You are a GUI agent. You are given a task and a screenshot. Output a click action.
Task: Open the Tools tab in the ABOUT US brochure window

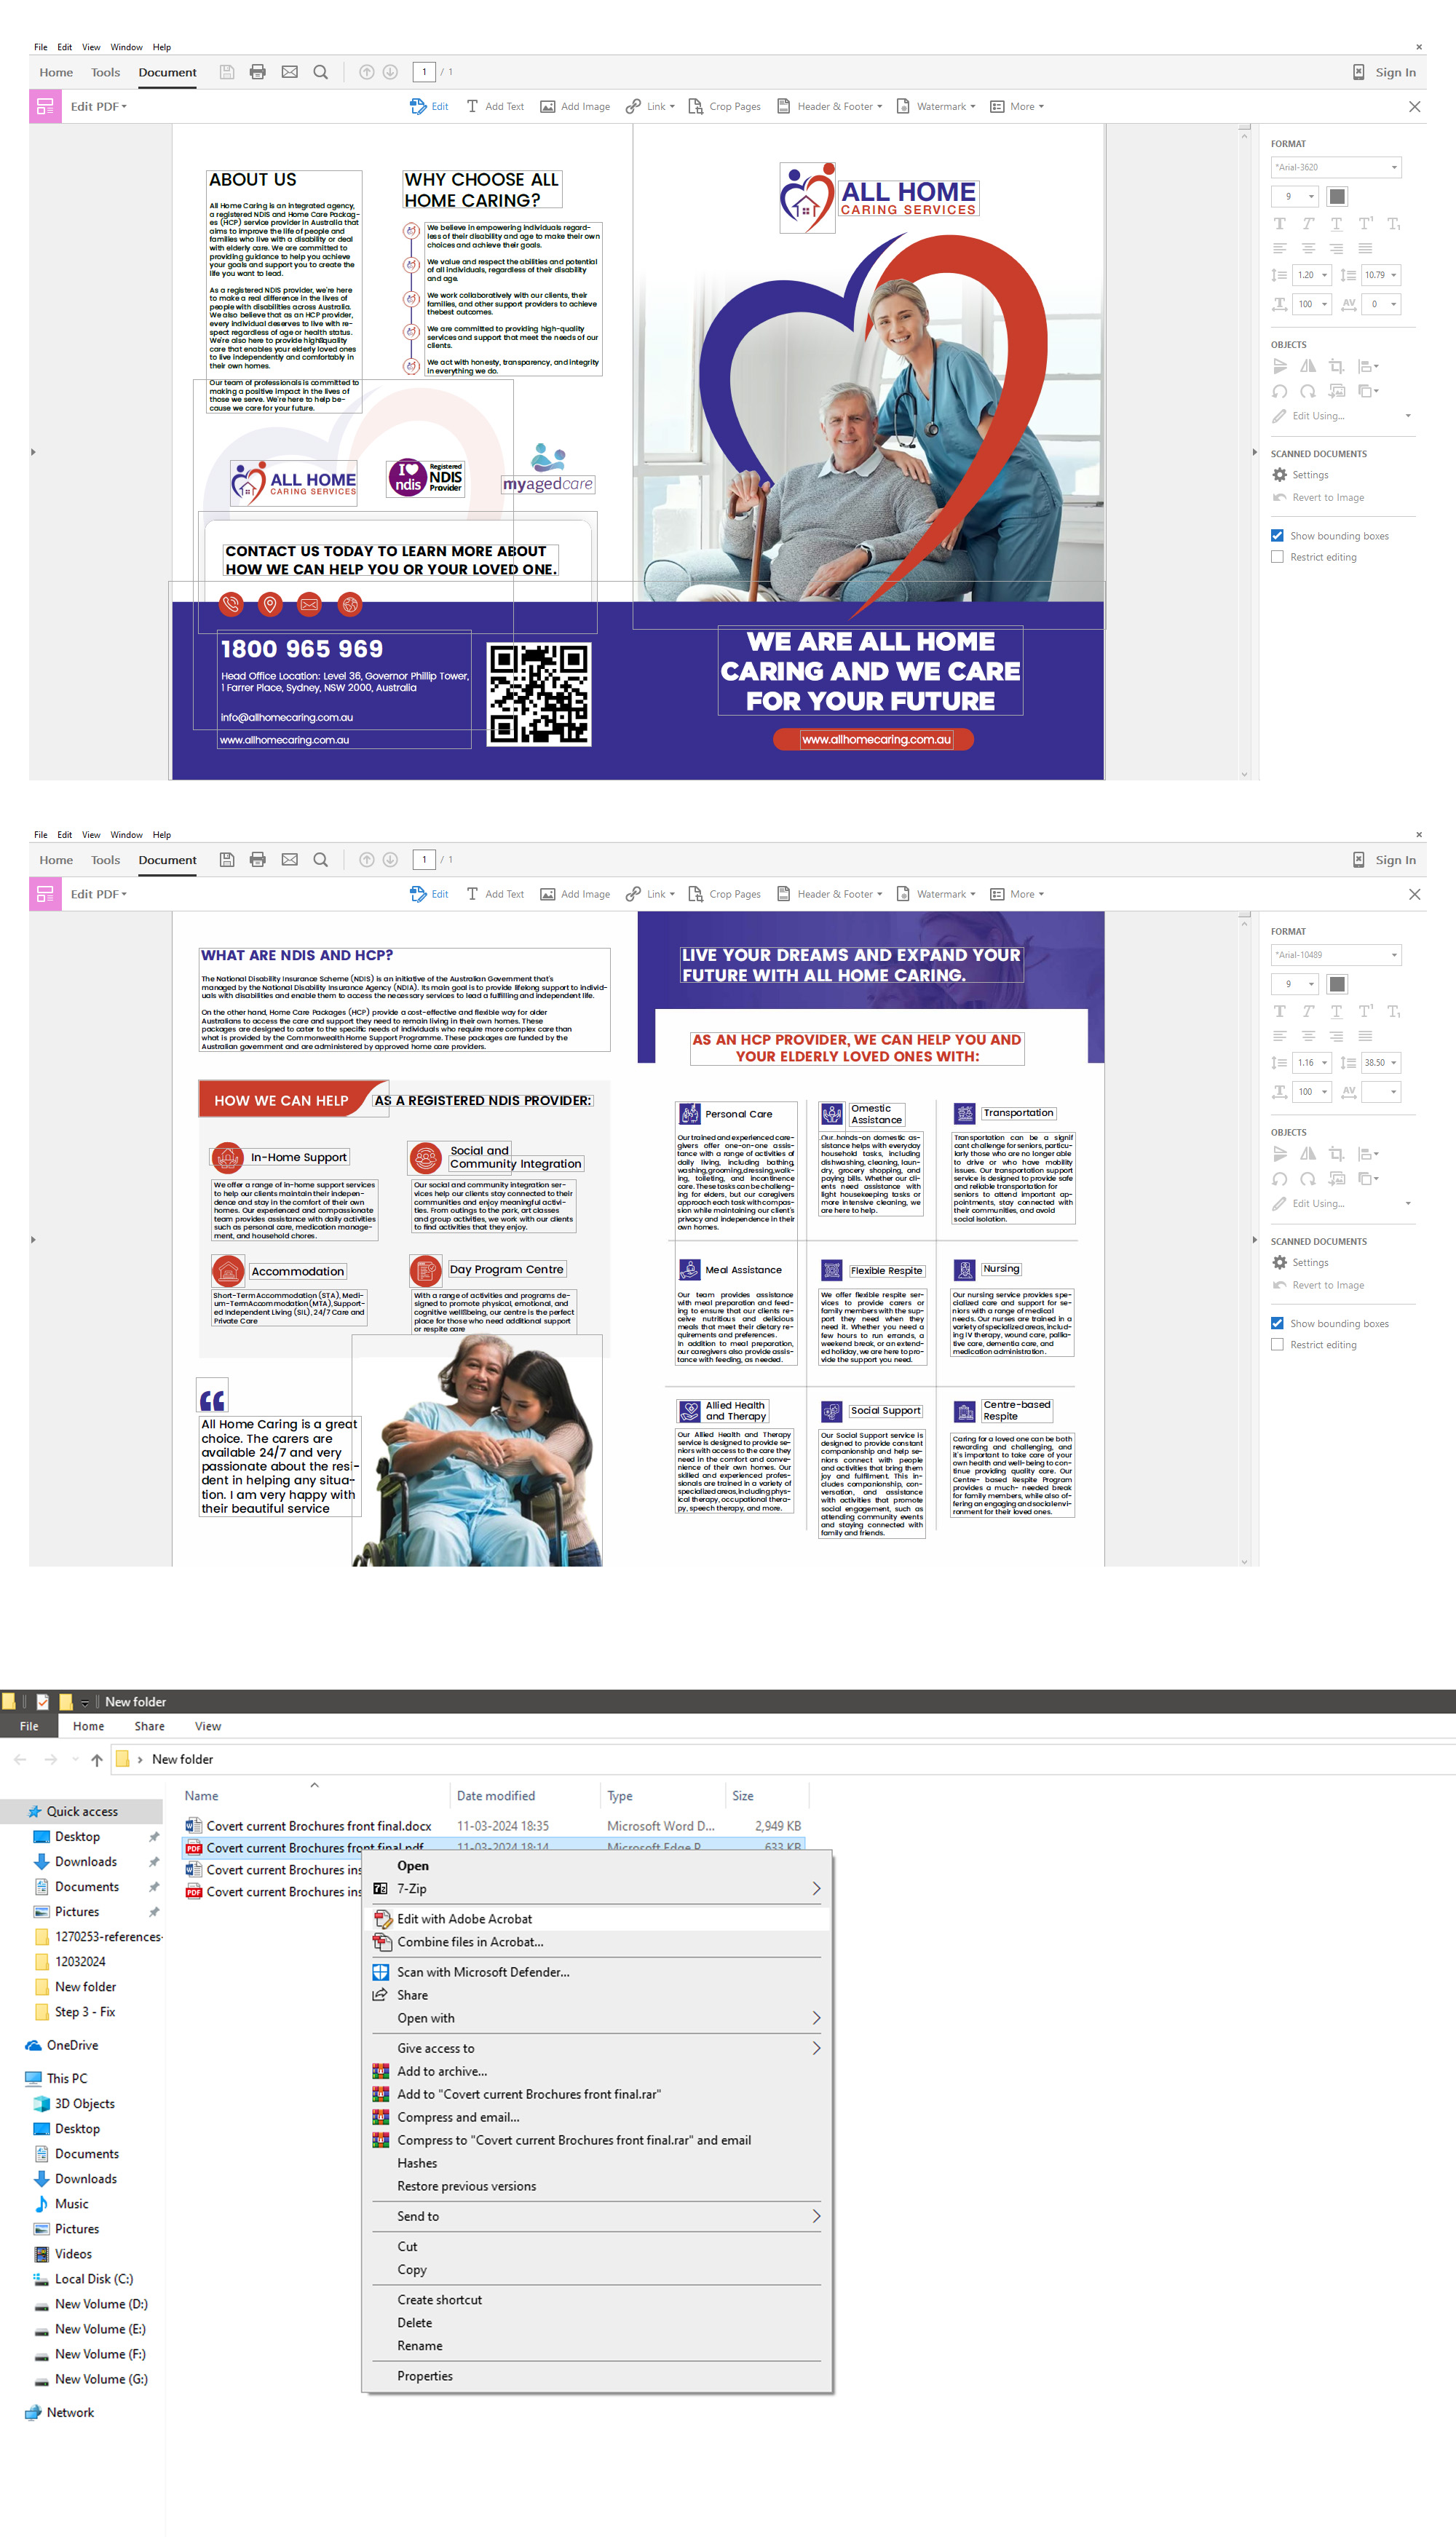coord(105,72)
